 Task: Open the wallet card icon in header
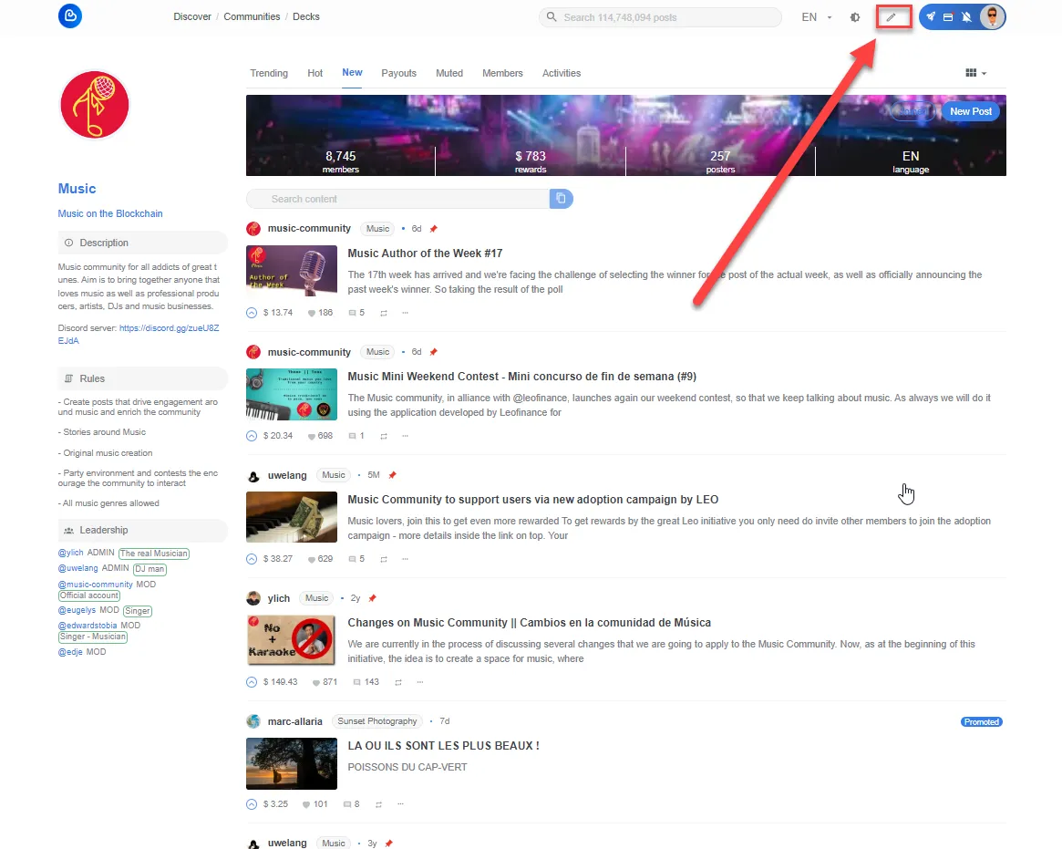pyautogui.click(x=947, y=17)
